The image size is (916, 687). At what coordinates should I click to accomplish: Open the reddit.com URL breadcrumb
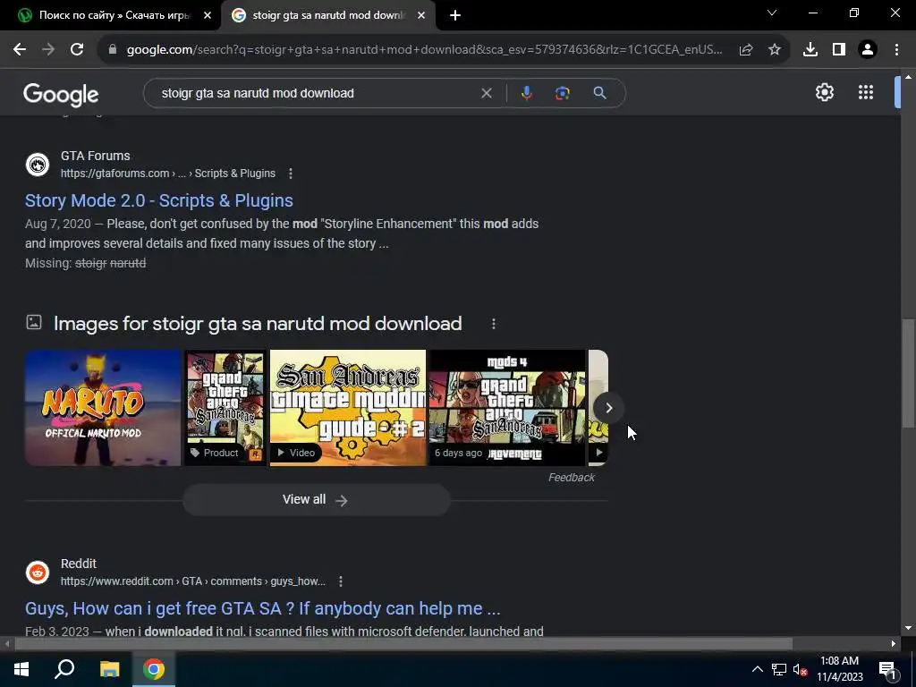(193, 581)
